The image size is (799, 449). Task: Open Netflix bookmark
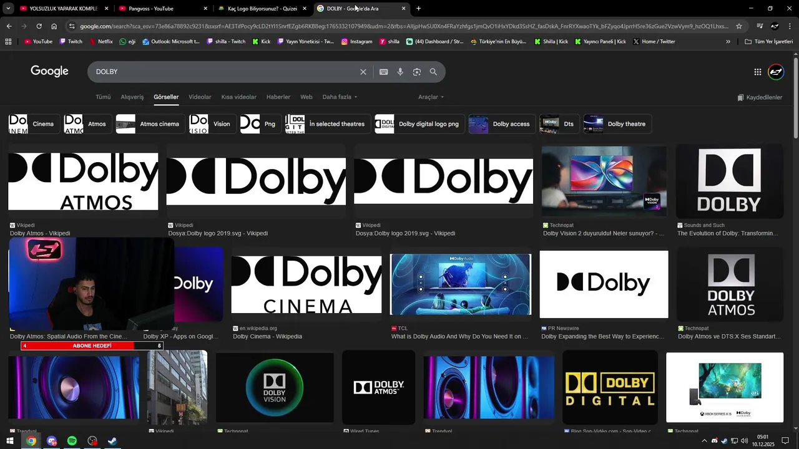(x=101, y=41)
